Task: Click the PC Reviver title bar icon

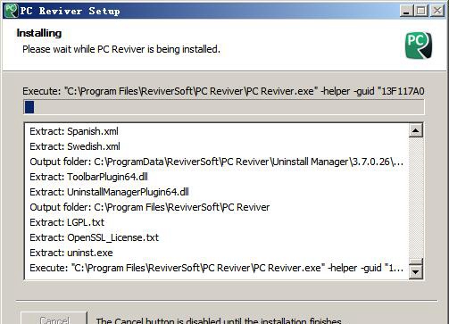Action: 12,11
